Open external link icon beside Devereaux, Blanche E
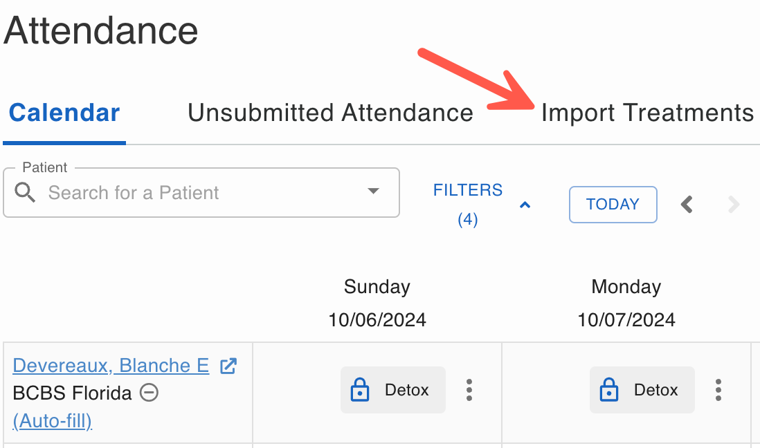 coord(228,366)
